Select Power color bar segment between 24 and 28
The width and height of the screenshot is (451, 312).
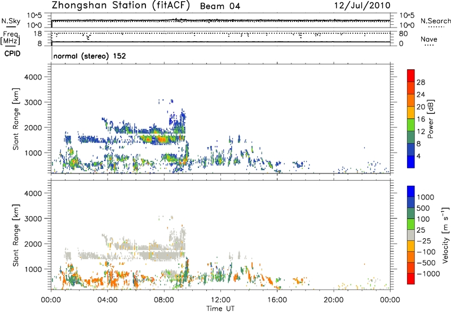tap(411, 88)
